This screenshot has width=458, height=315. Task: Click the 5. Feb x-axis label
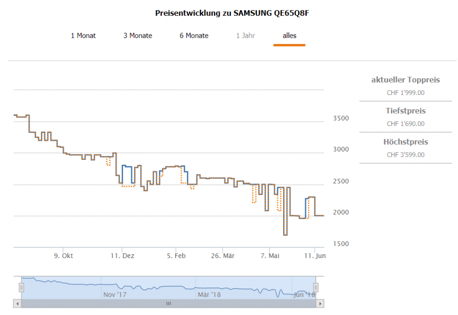(176, 256)
